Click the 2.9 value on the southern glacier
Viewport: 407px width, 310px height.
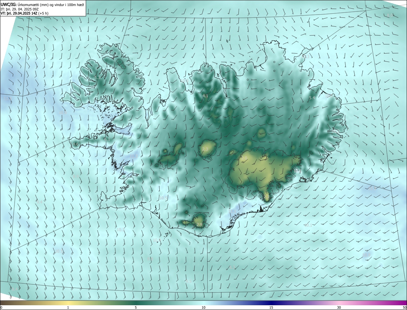click(199, 225)
